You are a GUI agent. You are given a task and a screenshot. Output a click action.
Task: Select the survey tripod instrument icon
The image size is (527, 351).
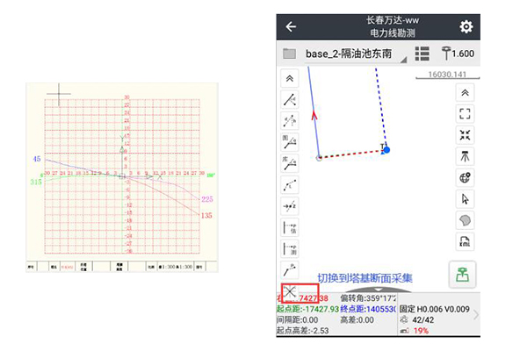pos(466,156)
